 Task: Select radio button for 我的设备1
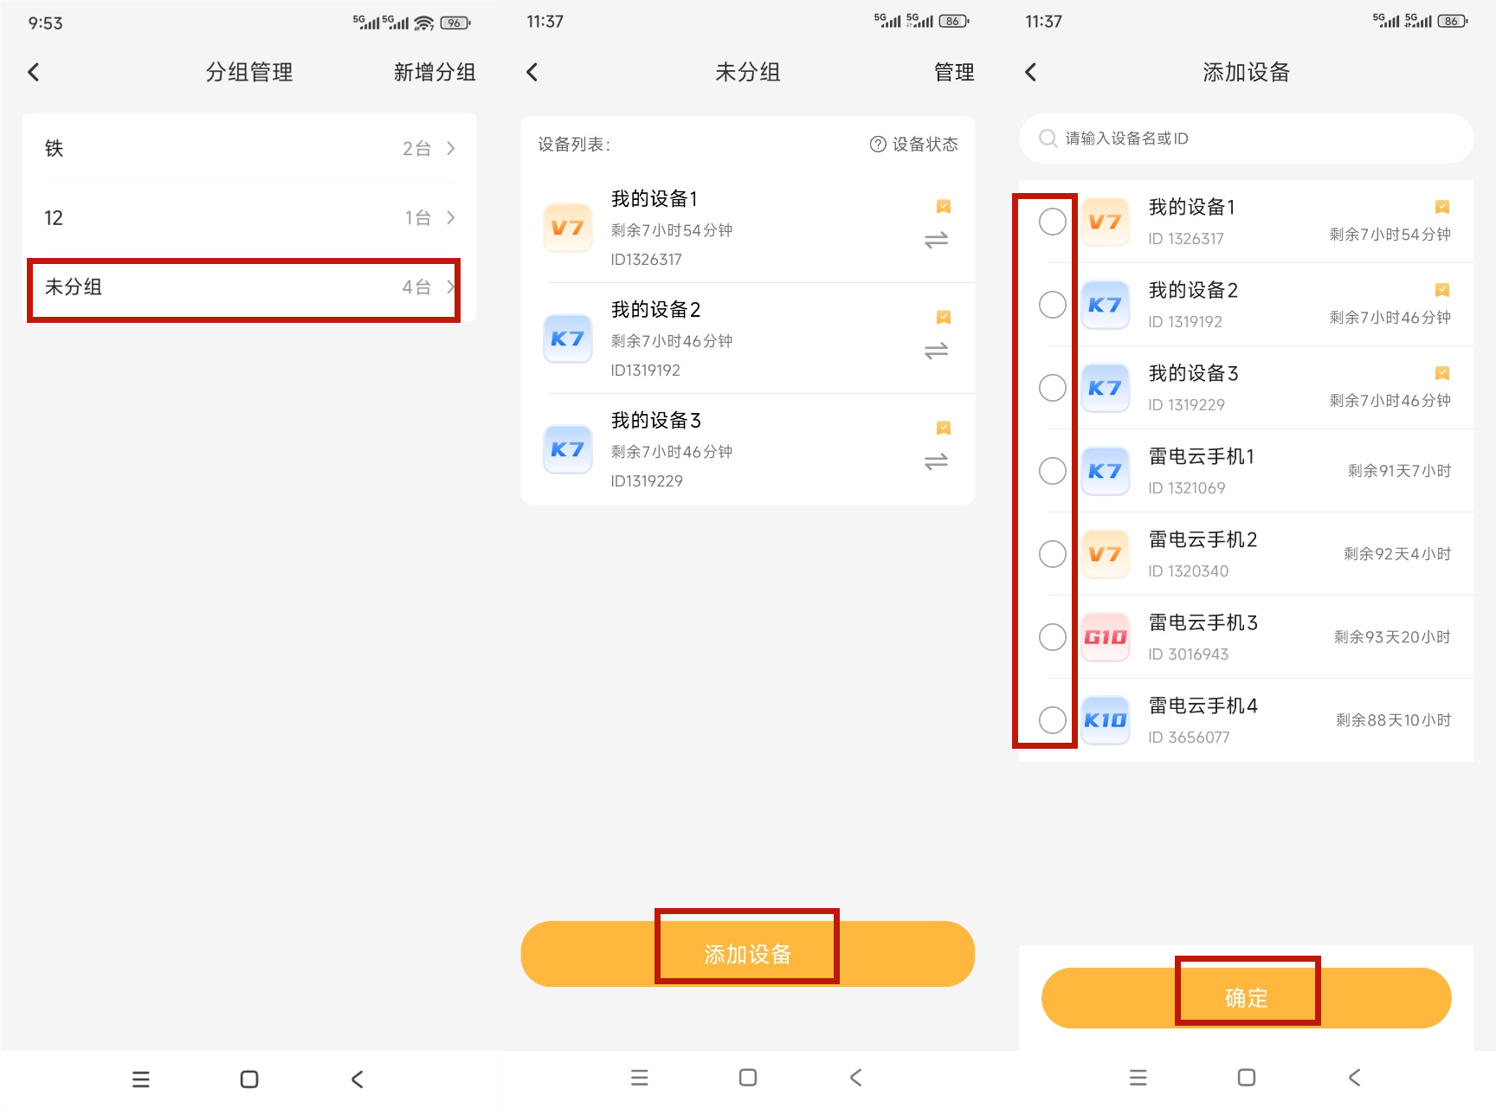(x=1052, y=222)
